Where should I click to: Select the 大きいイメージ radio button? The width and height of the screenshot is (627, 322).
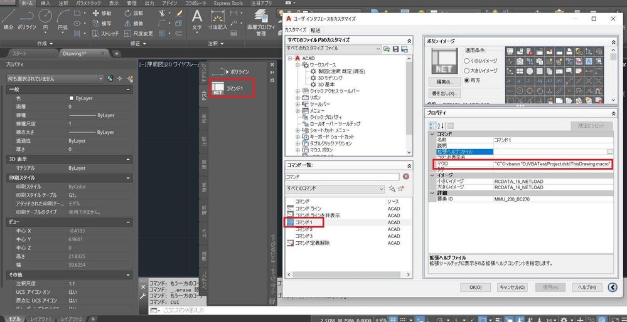(x=467, y=71)
